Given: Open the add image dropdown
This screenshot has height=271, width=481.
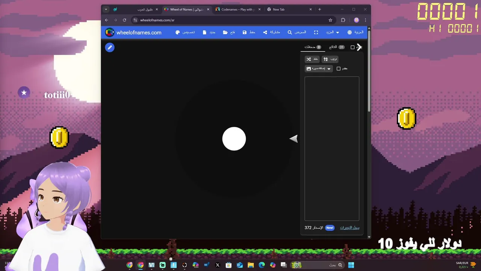Looking at the screenshot, I should [x=319, y=69].
